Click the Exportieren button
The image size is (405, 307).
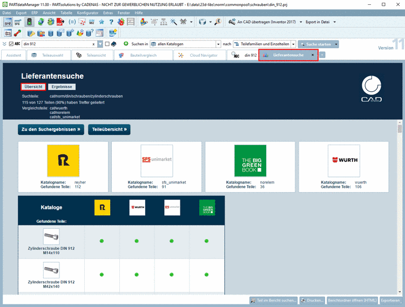390,301
